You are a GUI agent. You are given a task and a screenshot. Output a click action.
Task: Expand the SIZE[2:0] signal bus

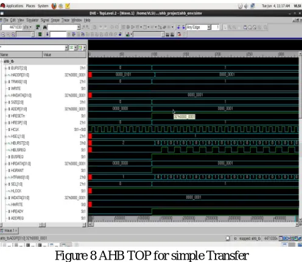coord(6,102)
